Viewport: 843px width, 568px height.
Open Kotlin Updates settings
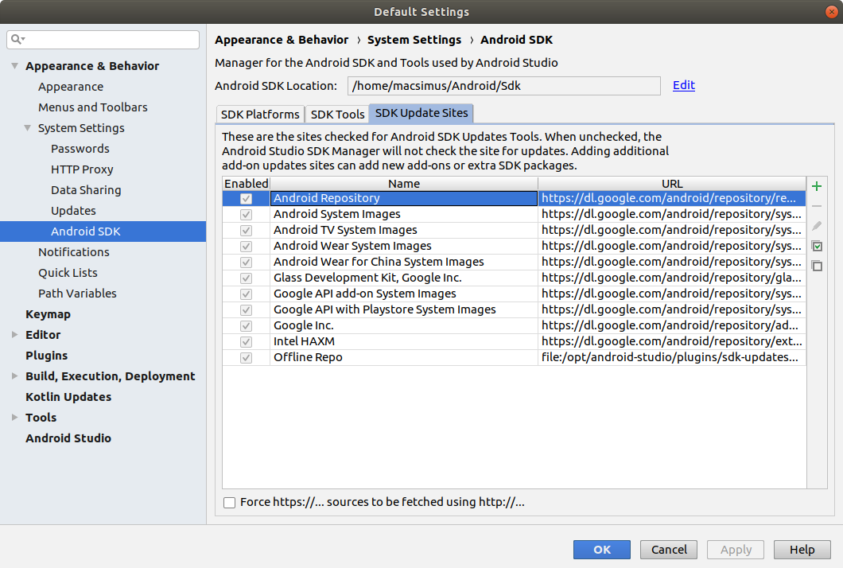[68, 397]
